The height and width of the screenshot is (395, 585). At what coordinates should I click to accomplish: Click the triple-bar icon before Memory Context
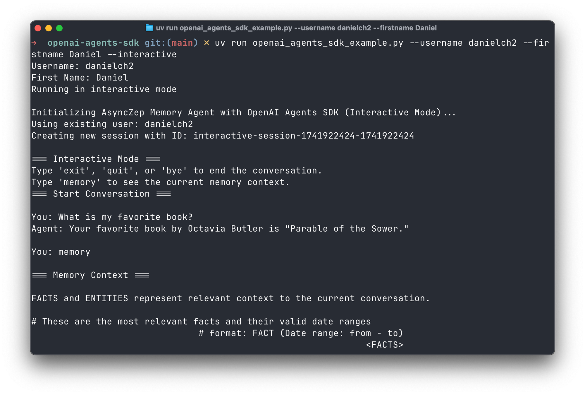[x=39, y=275]
